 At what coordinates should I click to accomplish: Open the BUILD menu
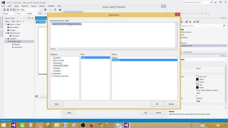(x=34, y=6)
